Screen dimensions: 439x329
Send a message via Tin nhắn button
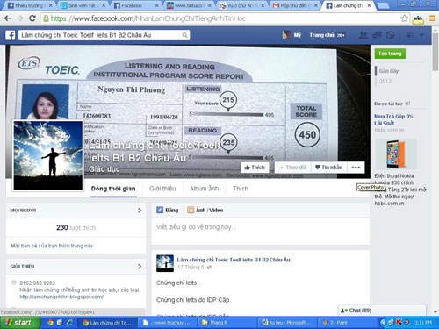click(329, 168)
